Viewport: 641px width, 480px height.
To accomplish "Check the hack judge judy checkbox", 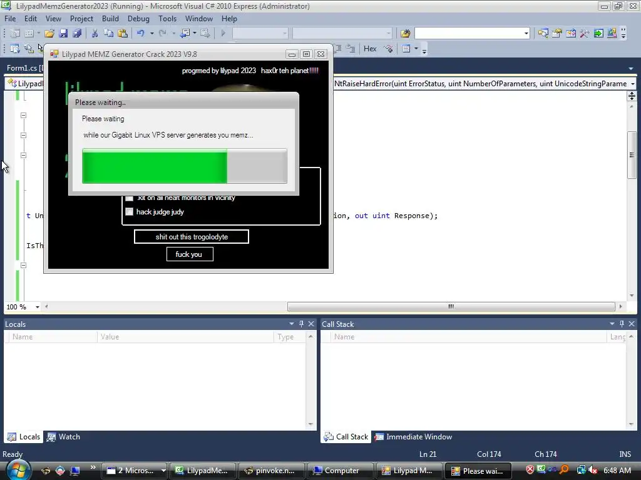I will (130, 212).
